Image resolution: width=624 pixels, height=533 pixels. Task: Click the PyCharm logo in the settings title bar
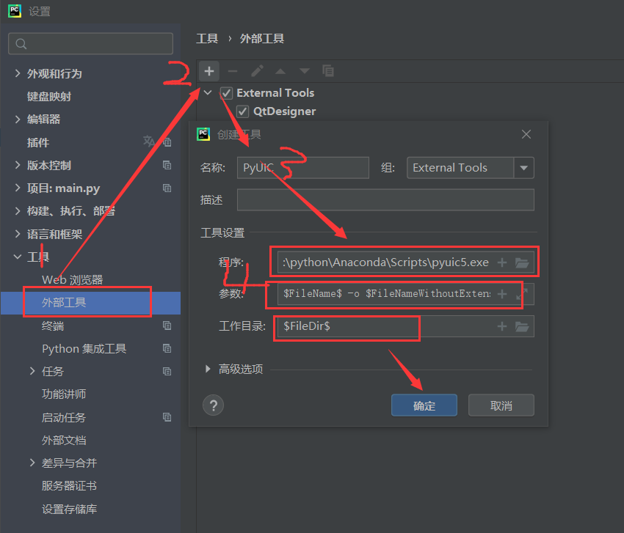[x=15, y=11]
